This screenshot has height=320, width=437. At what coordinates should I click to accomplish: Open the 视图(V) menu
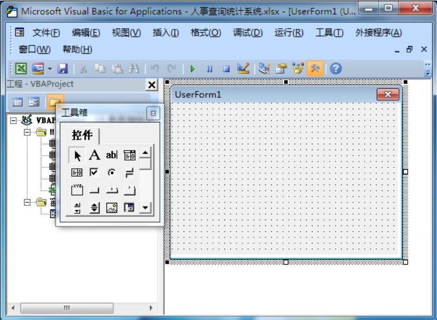tap(126, 32)
